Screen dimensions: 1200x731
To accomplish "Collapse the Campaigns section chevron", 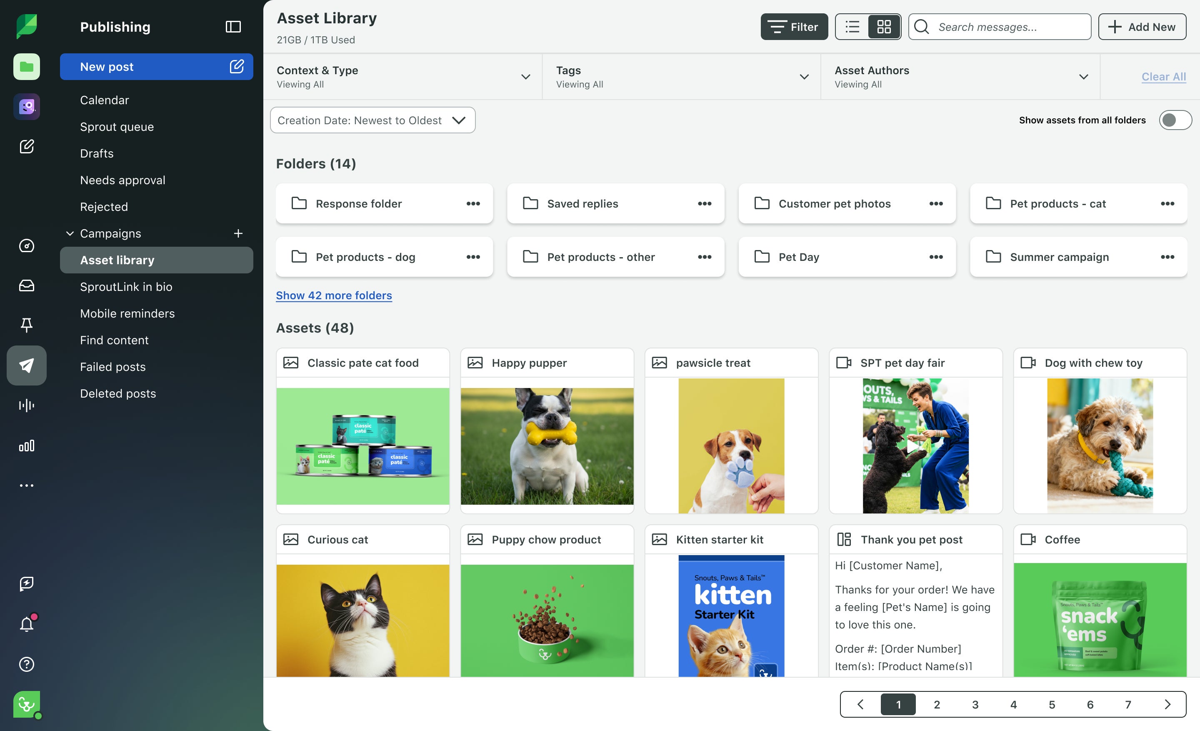I will 70,233.
